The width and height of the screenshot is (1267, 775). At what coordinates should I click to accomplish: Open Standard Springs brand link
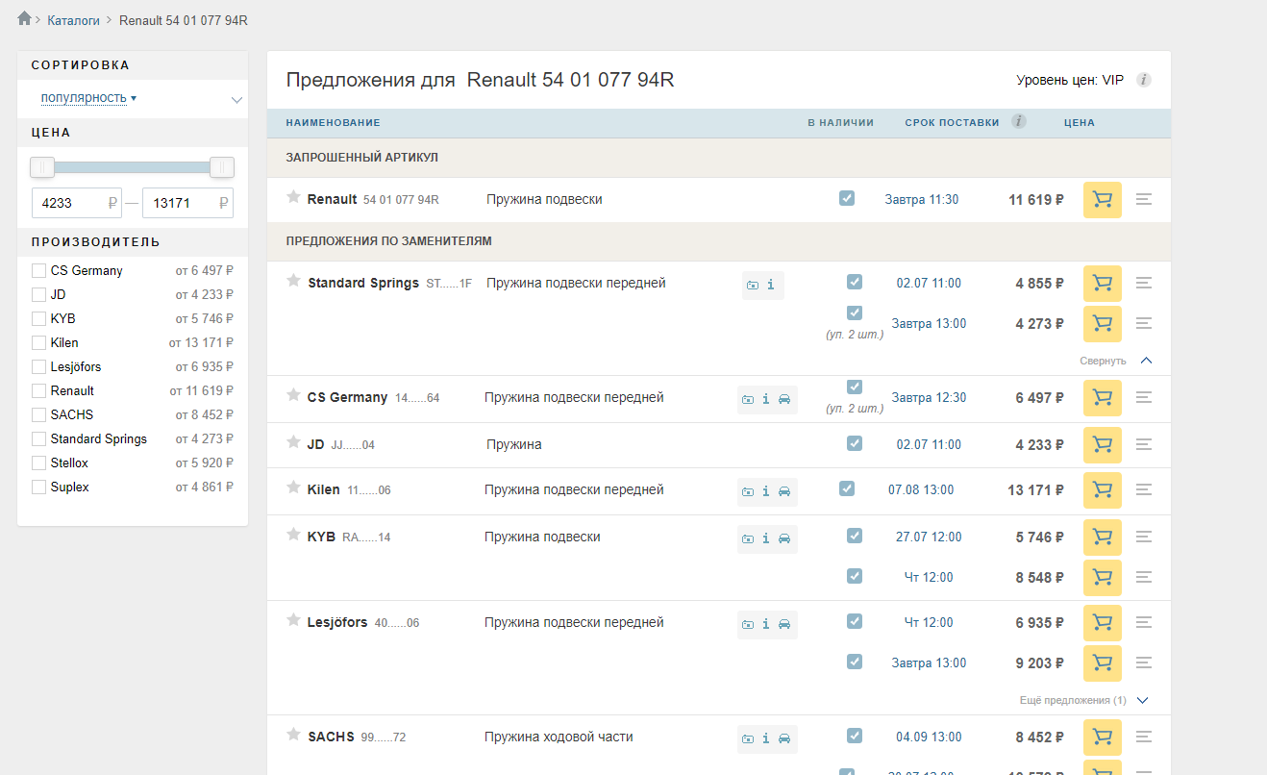click(363, 283)
